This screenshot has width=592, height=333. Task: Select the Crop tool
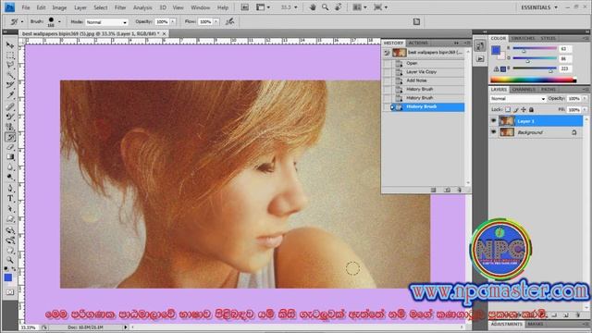[x=10, y=85]
